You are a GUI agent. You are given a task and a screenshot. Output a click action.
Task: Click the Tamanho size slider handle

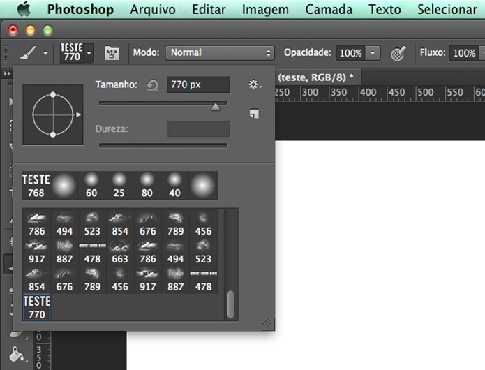[x=215, y=107]
